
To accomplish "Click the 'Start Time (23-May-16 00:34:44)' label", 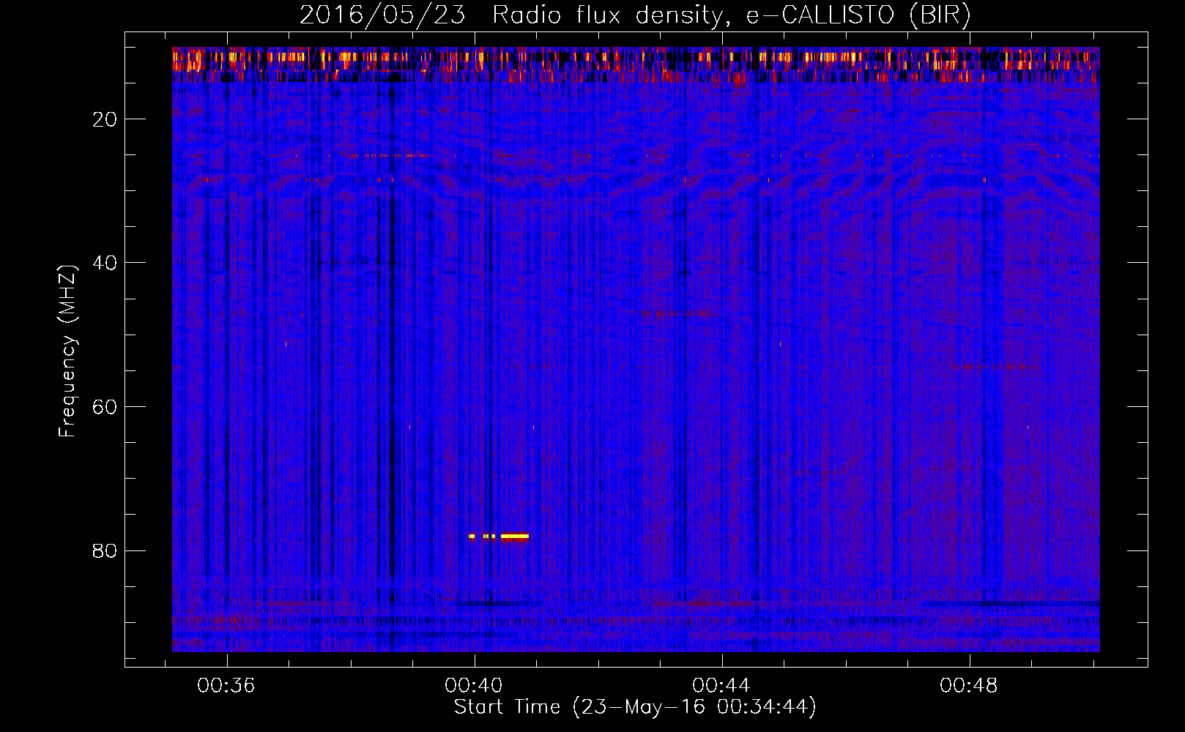I will (x=635, y=707).
